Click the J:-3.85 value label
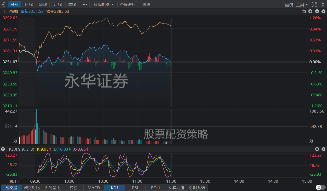The width and height of the screenshot is (327, 191). (81, 149)
